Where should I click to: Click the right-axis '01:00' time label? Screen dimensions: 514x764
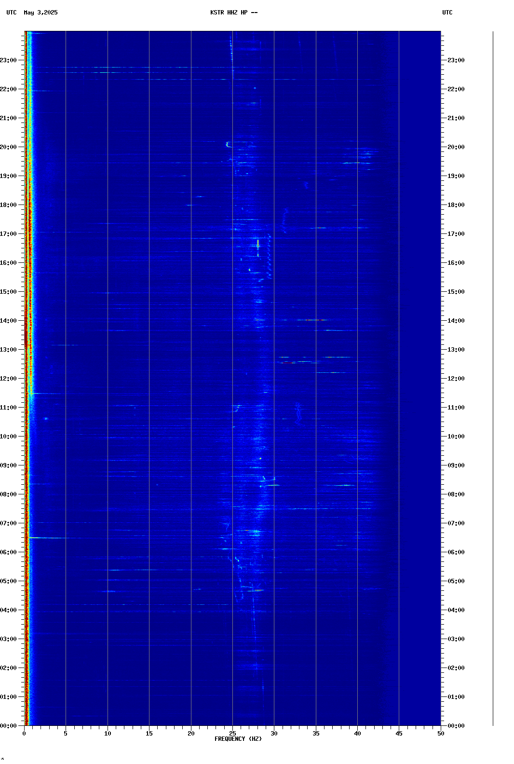pyautogui.click(x=456, y=697)
